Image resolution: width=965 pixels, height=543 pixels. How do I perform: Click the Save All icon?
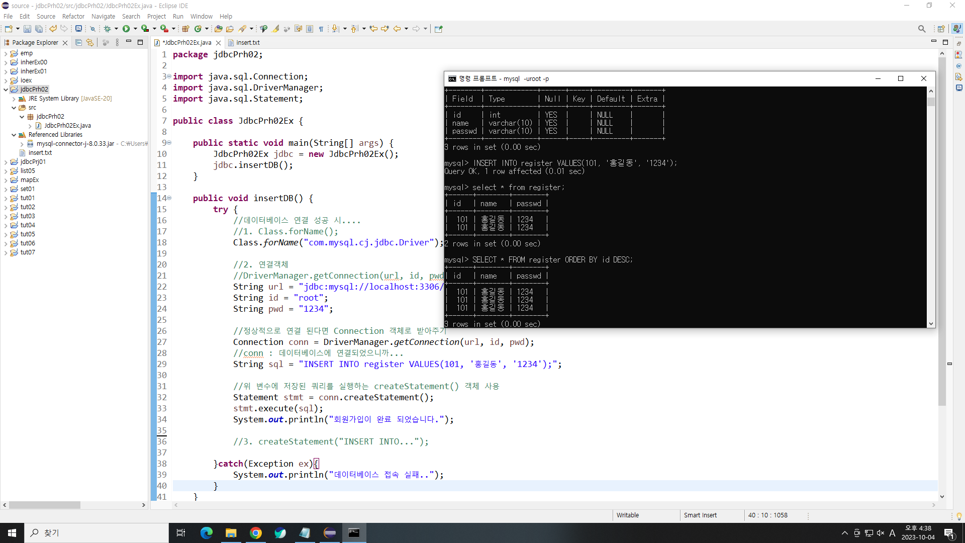pos(39,29)
